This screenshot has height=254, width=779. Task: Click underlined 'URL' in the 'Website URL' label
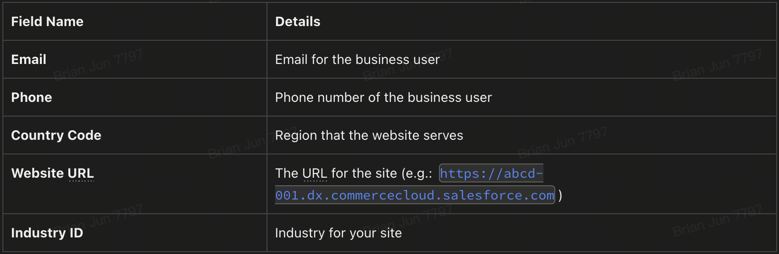[x=81, y=173]
